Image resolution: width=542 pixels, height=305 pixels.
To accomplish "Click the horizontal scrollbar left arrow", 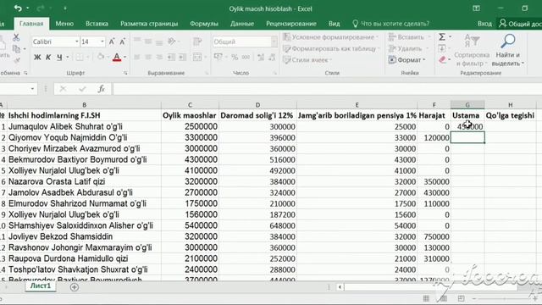I will [340, 287].
